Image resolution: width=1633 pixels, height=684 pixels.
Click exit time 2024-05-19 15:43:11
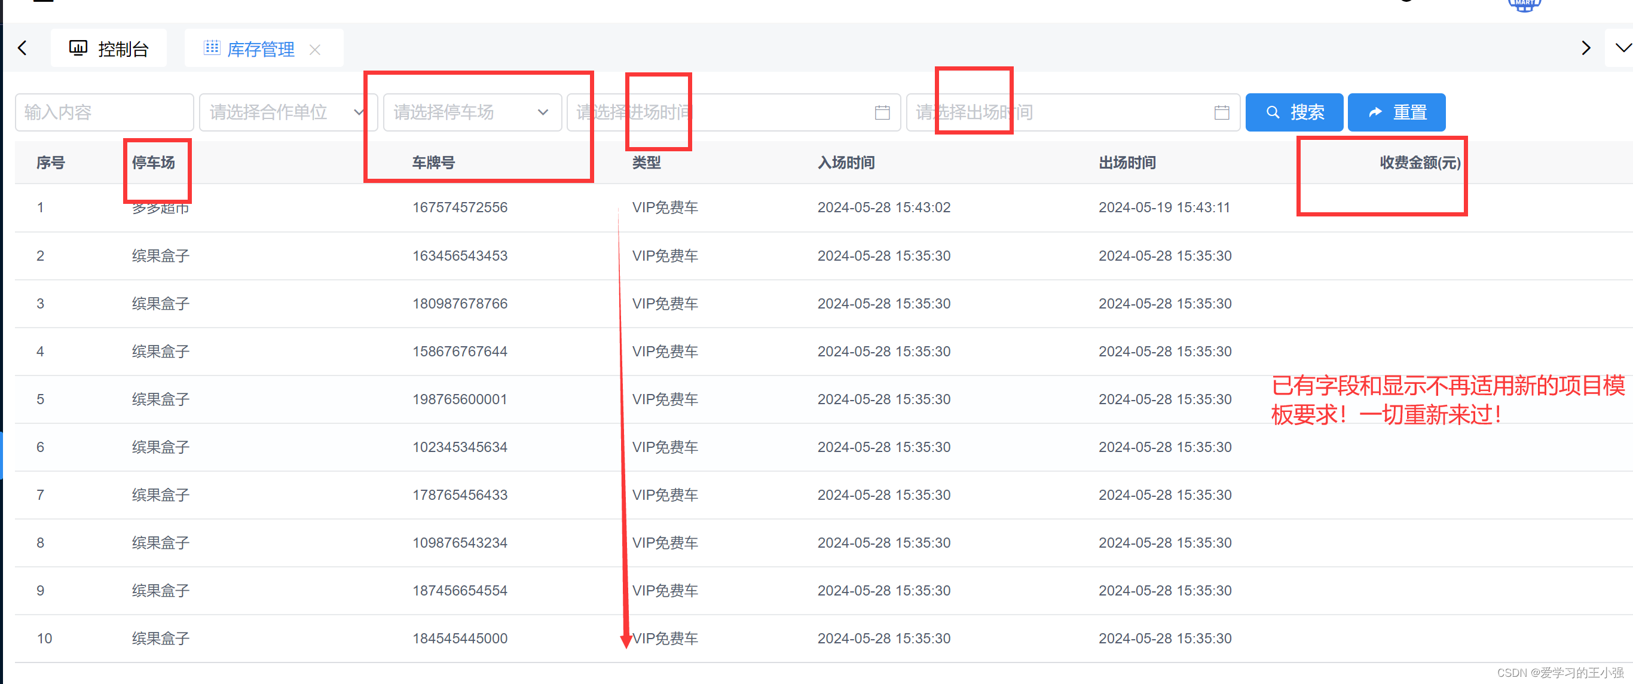pos(1164,208)
